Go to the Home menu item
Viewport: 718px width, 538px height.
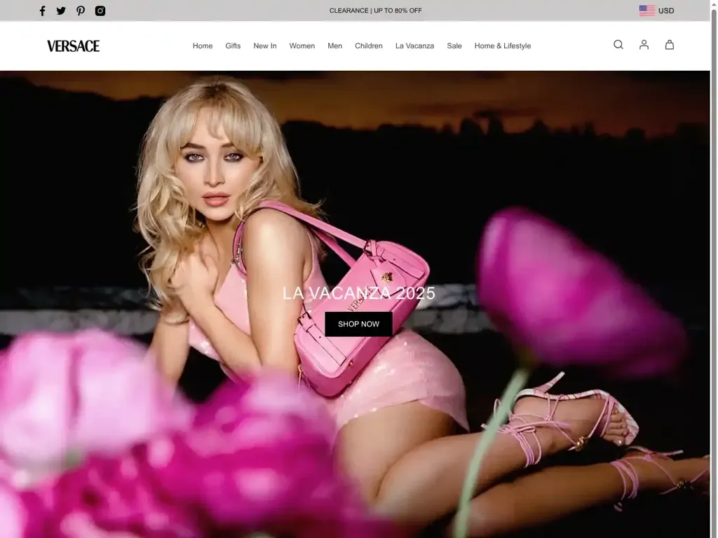pos(203,46)
